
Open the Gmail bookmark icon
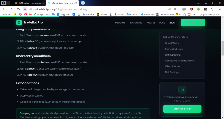tap(31, 14)
